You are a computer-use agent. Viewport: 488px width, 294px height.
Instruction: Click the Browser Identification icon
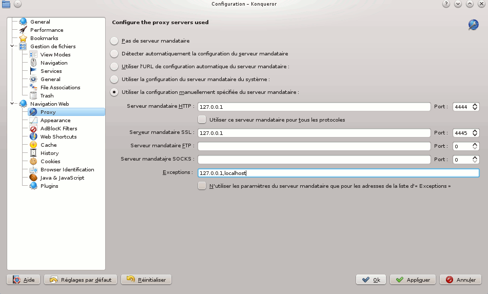(x=33, y=169)
